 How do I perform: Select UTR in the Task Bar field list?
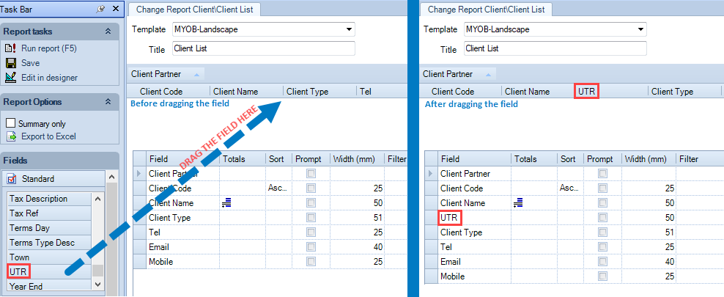[x=49, y=271]
